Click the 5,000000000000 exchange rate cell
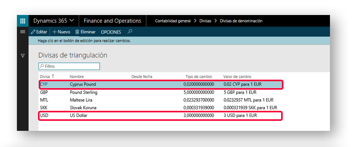 pyautogui.click(x=199, y=92)
